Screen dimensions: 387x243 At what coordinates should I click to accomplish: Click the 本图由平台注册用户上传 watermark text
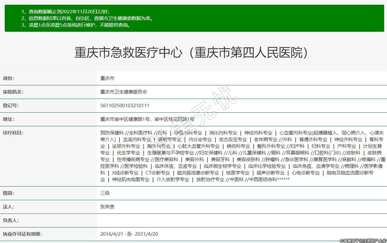[x=363, y=241]
